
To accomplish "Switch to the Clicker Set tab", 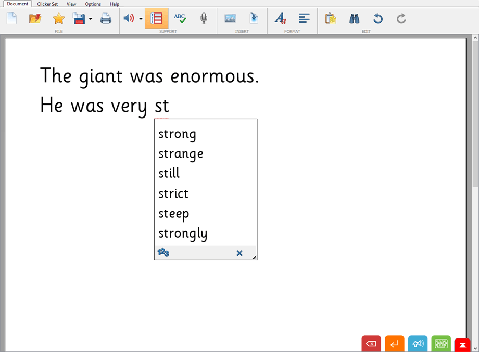I will 47,4.
